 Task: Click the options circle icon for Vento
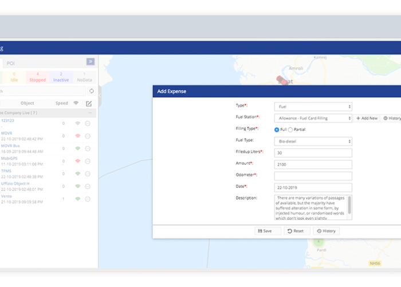point(88,199)
